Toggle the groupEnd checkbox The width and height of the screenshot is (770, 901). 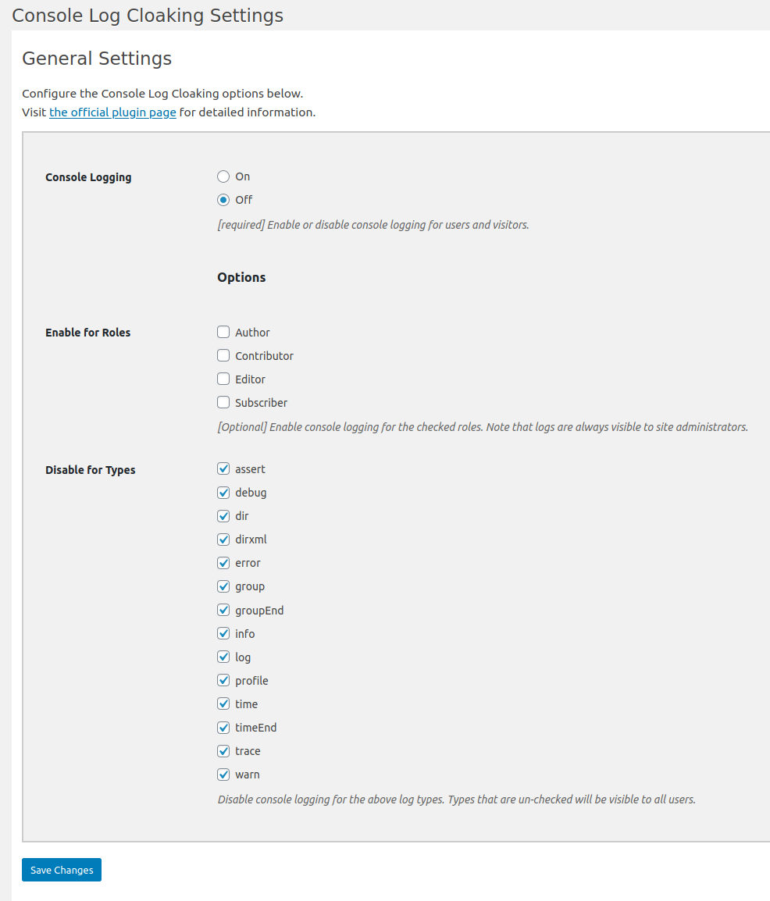(x=223, y=611)
